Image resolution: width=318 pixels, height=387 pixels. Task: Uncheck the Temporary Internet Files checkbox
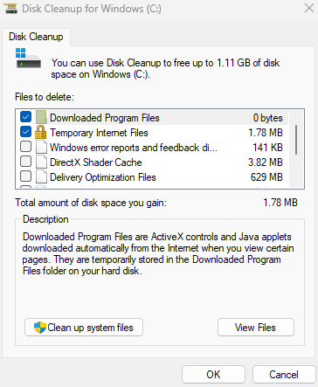coord(25,132)
